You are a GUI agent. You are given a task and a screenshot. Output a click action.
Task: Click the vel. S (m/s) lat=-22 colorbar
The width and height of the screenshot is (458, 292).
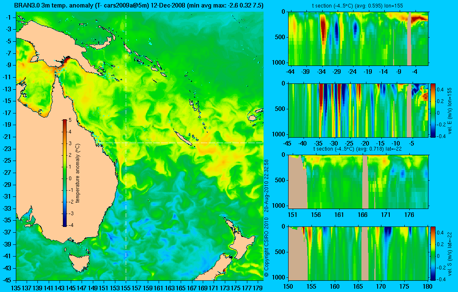point(433,253)
